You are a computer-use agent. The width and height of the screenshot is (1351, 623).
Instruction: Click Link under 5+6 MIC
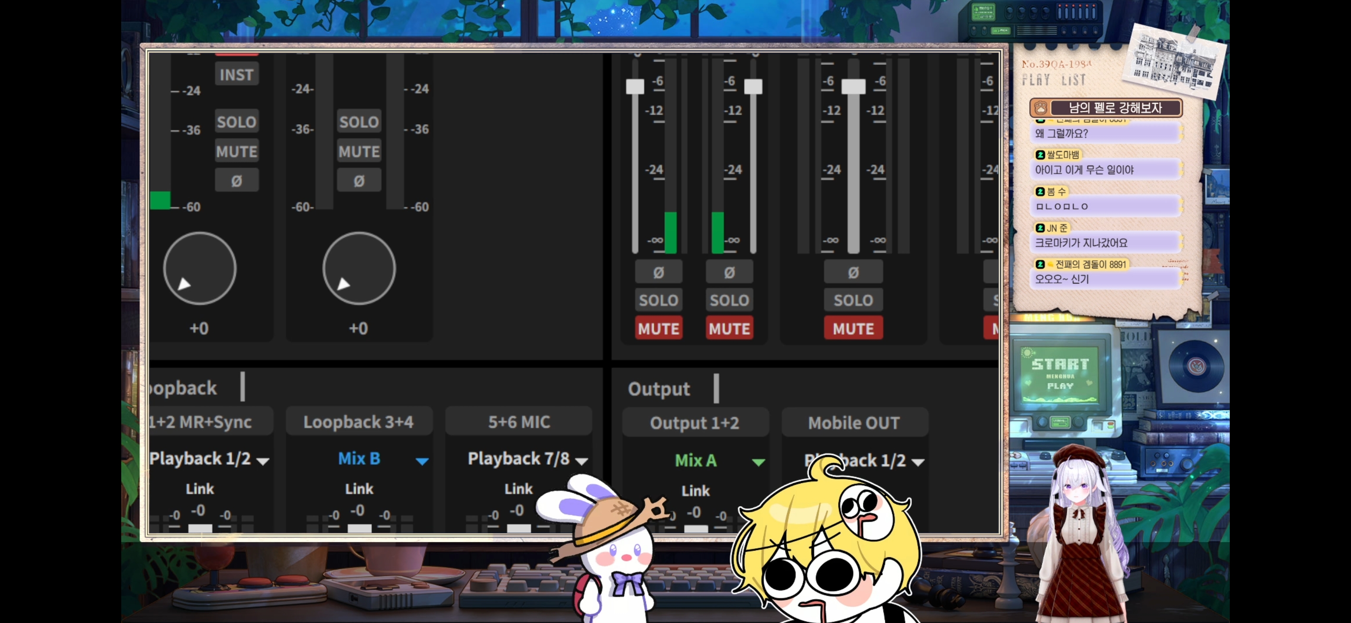tap(518, 489)
